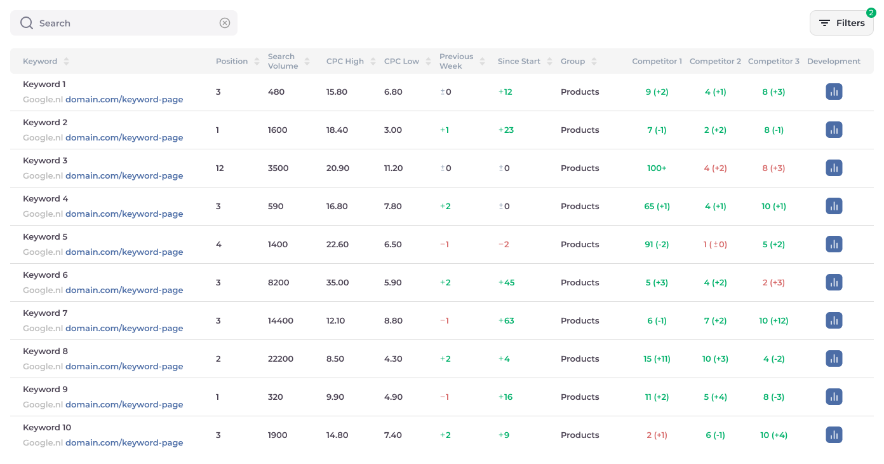Image resolution: width=884 pixels, height=464 pixels.
Task: Click CPC High value 35.00
Action: [x=338, y=283]
